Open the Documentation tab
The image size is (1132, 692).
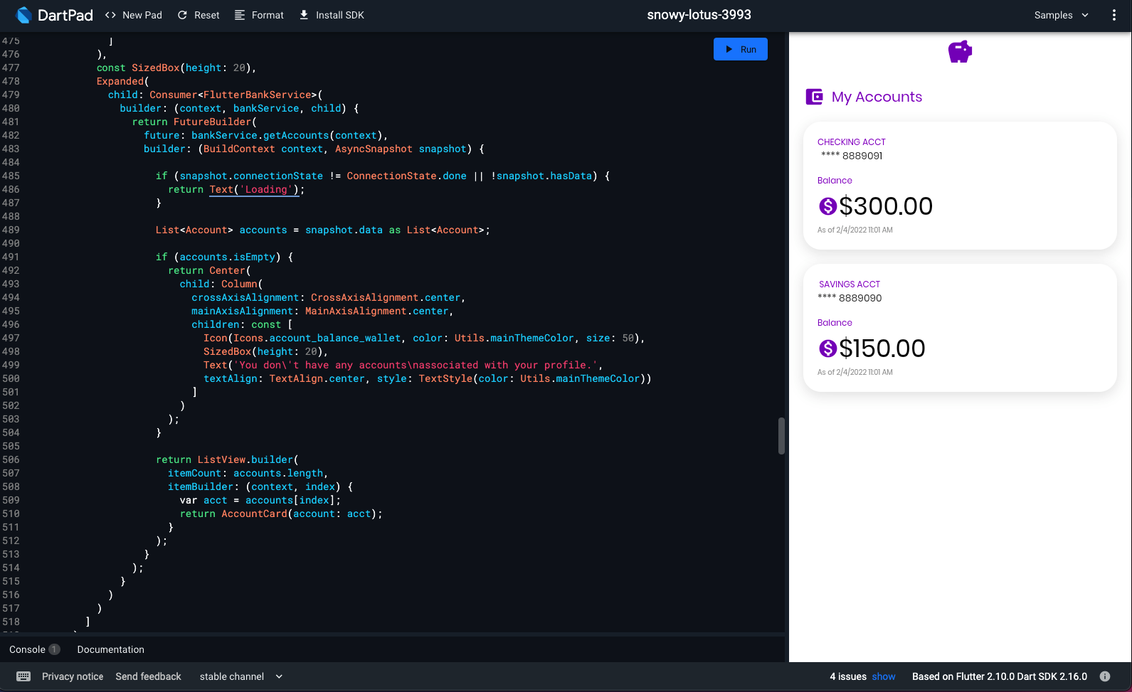pyautogui.click(x=110, y=649)
